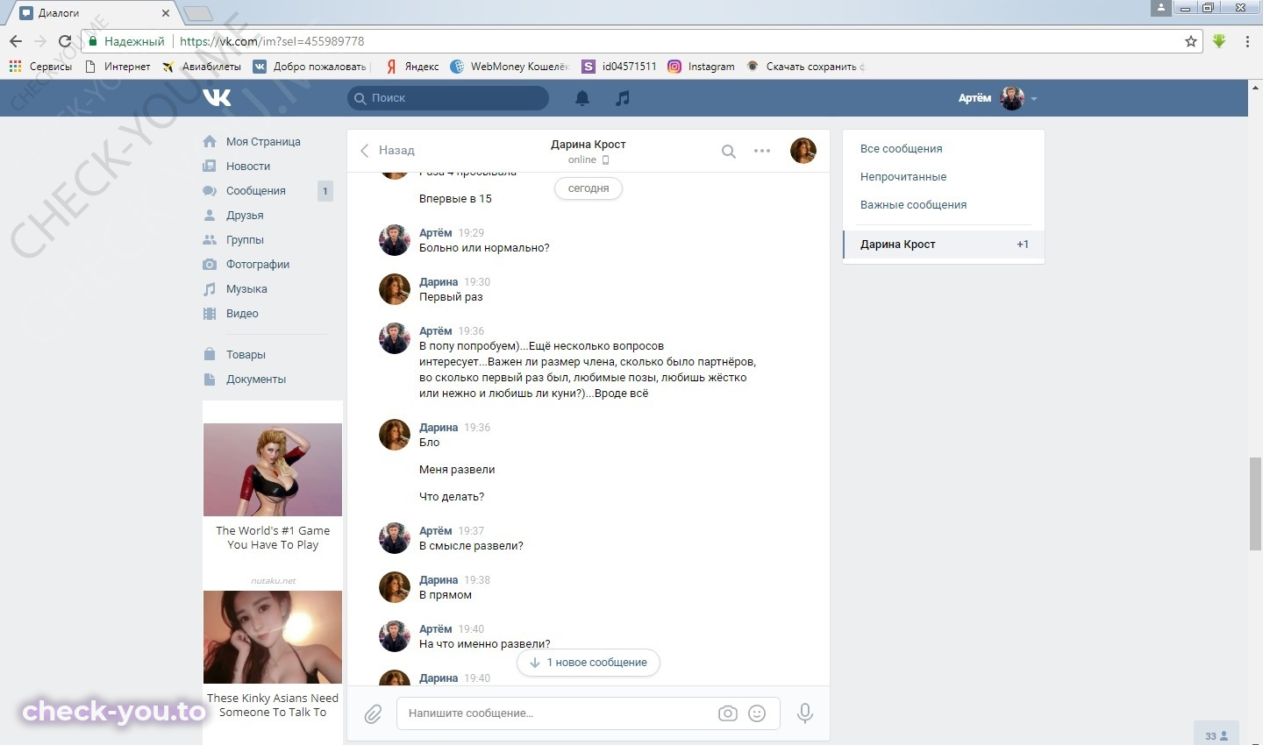Click the browser address bar URL
Screen dimensions: 1270x745
[272, 41]
